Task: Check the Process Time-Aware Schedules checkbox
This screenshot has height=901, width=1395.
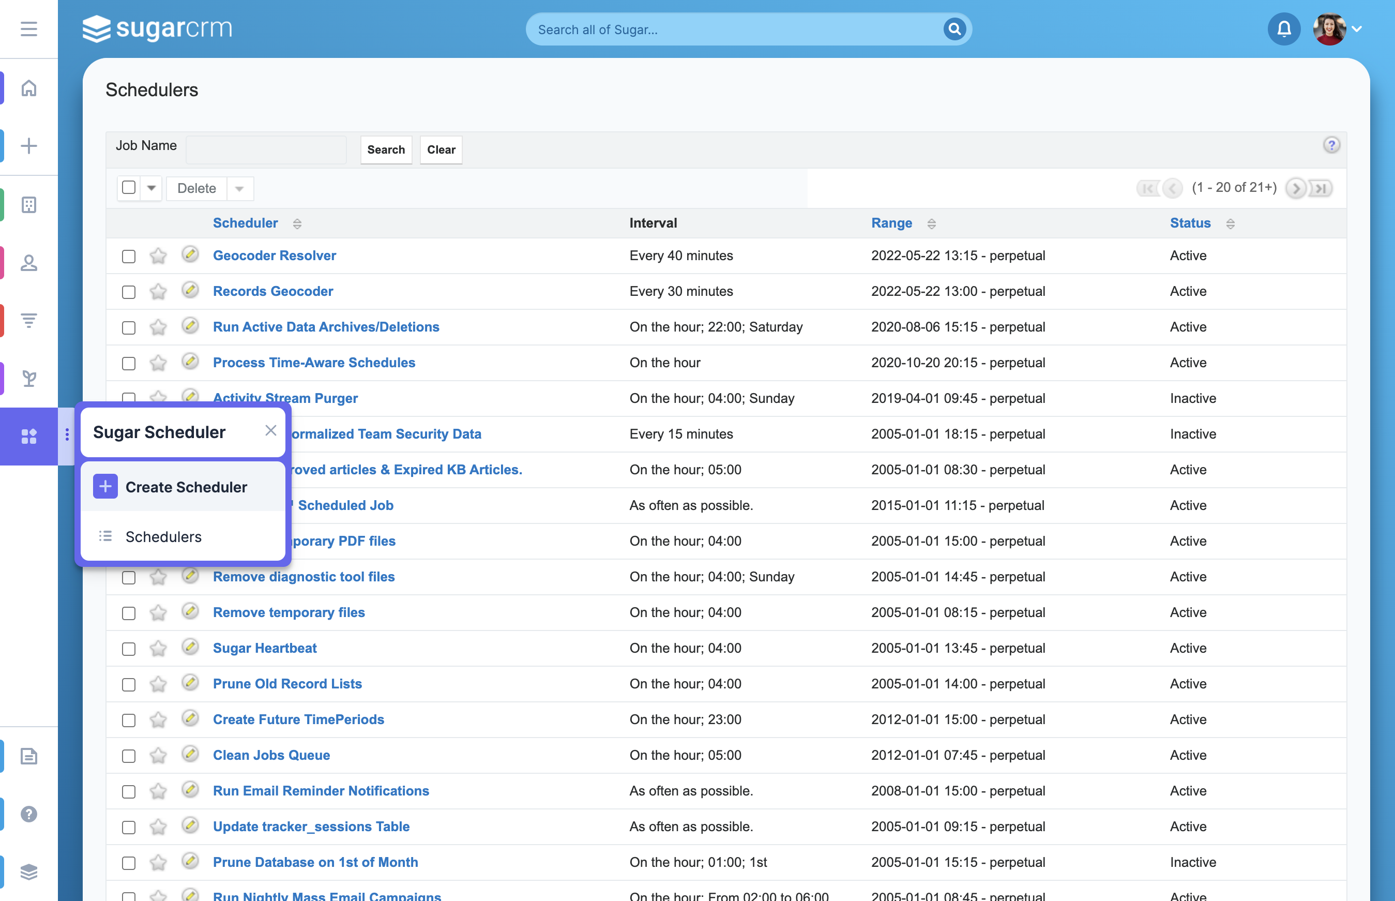Action: point(129,363)
